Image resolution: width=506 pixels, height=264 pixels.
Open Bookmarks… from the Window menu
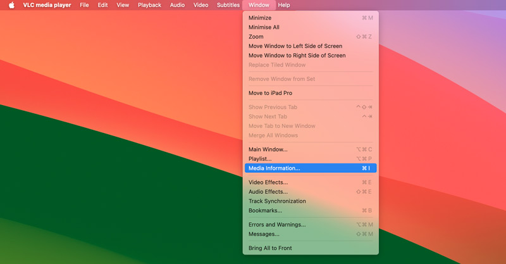click(x=265, y=211)
